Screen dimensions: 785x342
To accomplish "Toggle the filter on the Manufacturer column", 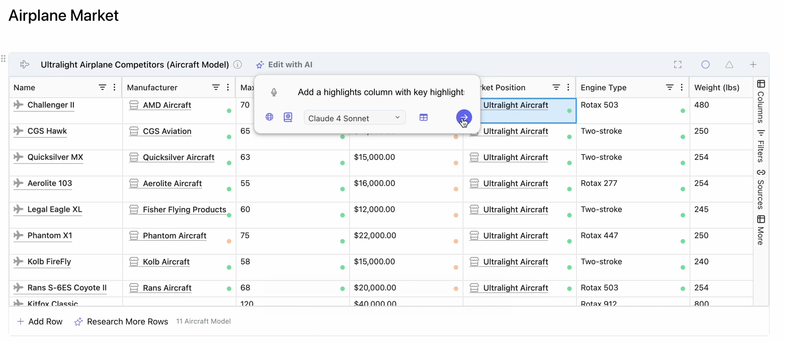I will click(216, 87).
